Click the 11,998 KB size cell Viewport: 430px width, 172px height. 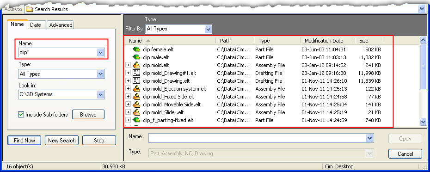click(x=369, y=73)
